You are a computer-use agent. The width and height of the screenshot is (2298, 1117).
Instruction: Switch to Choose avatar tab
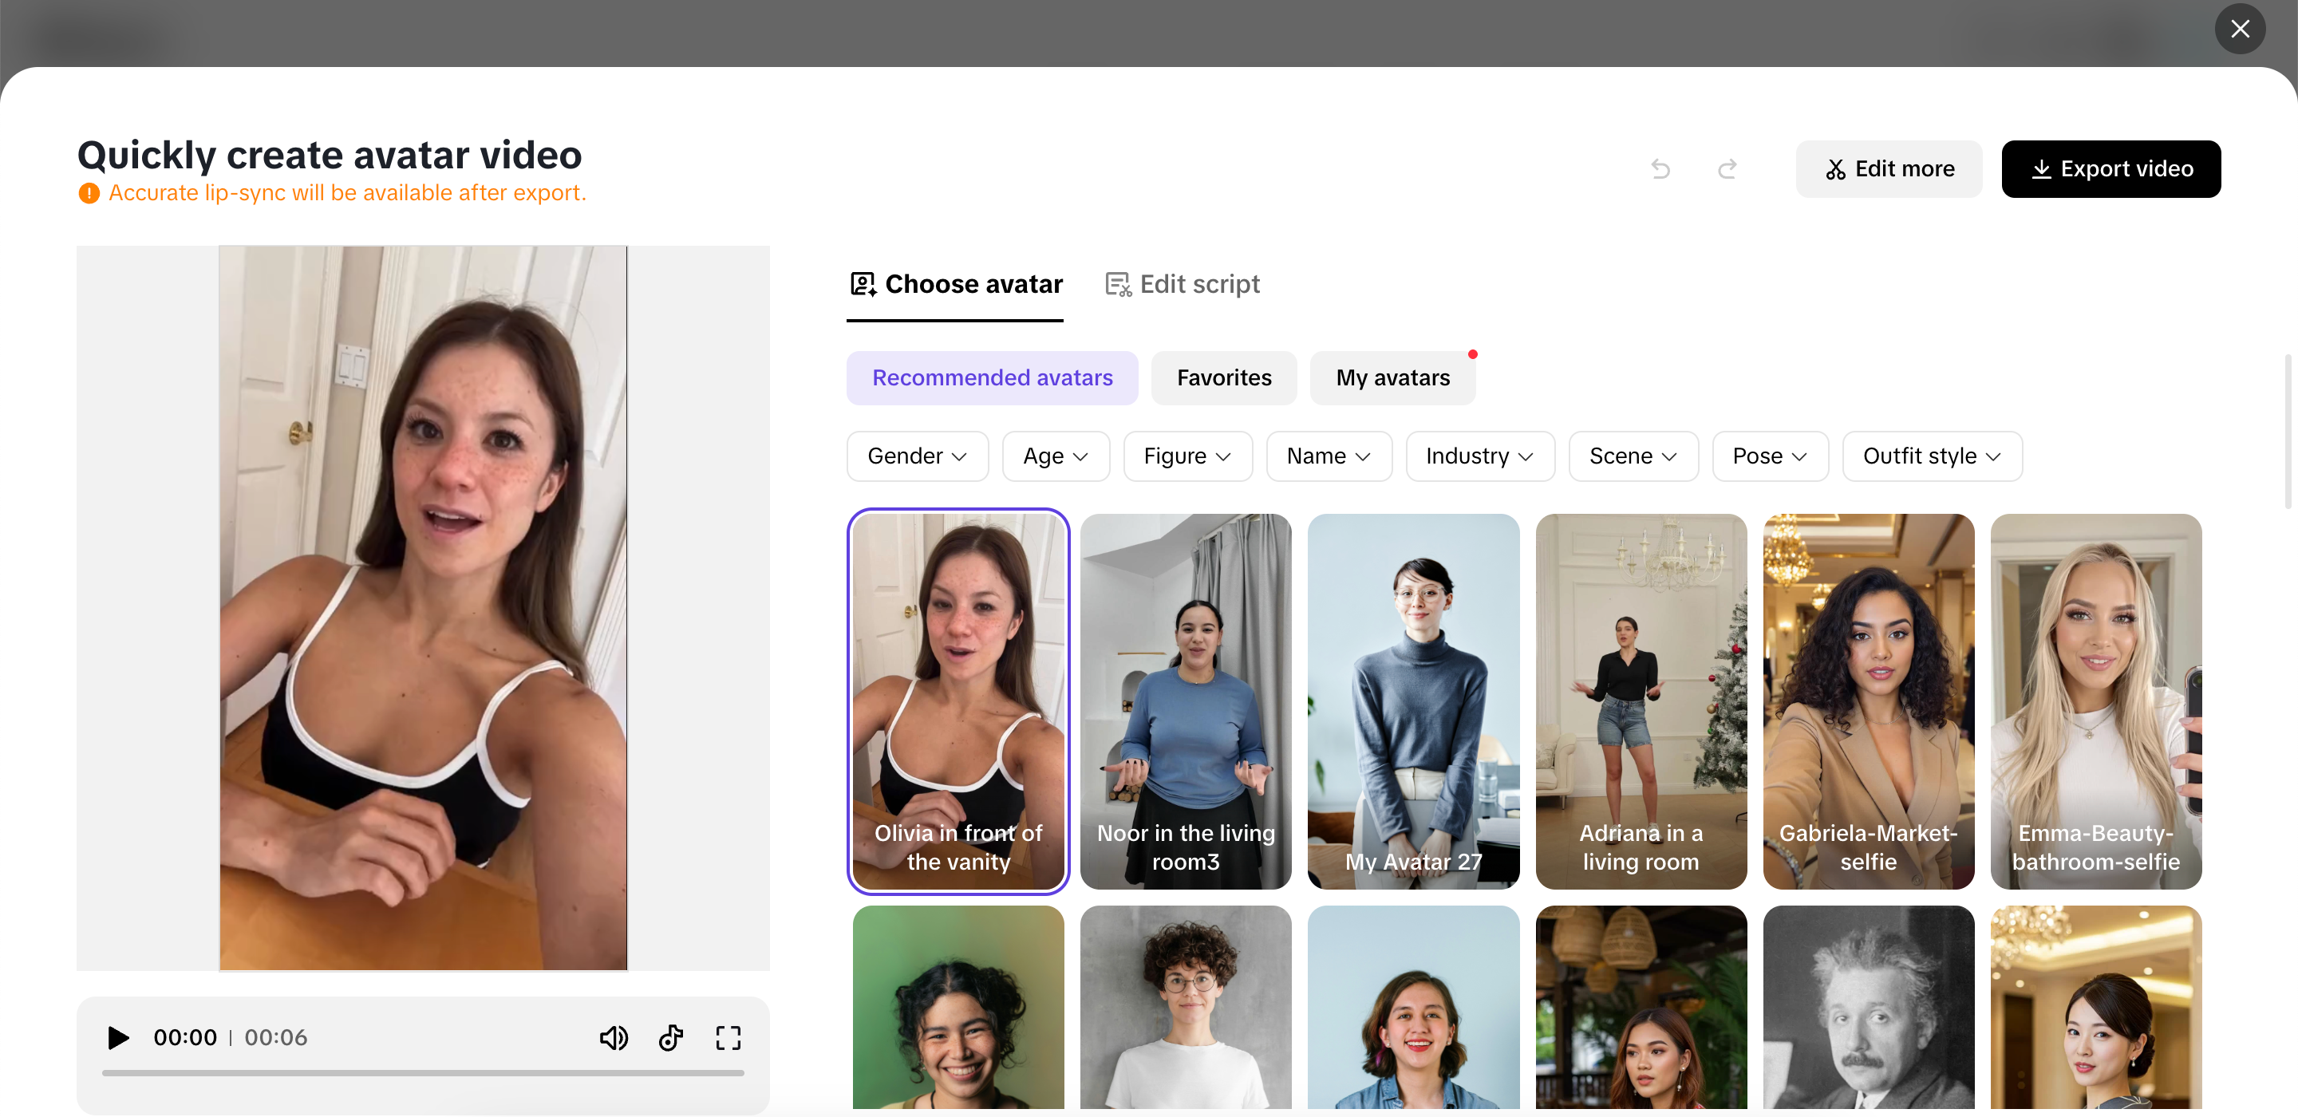click(x=955, y=285)
